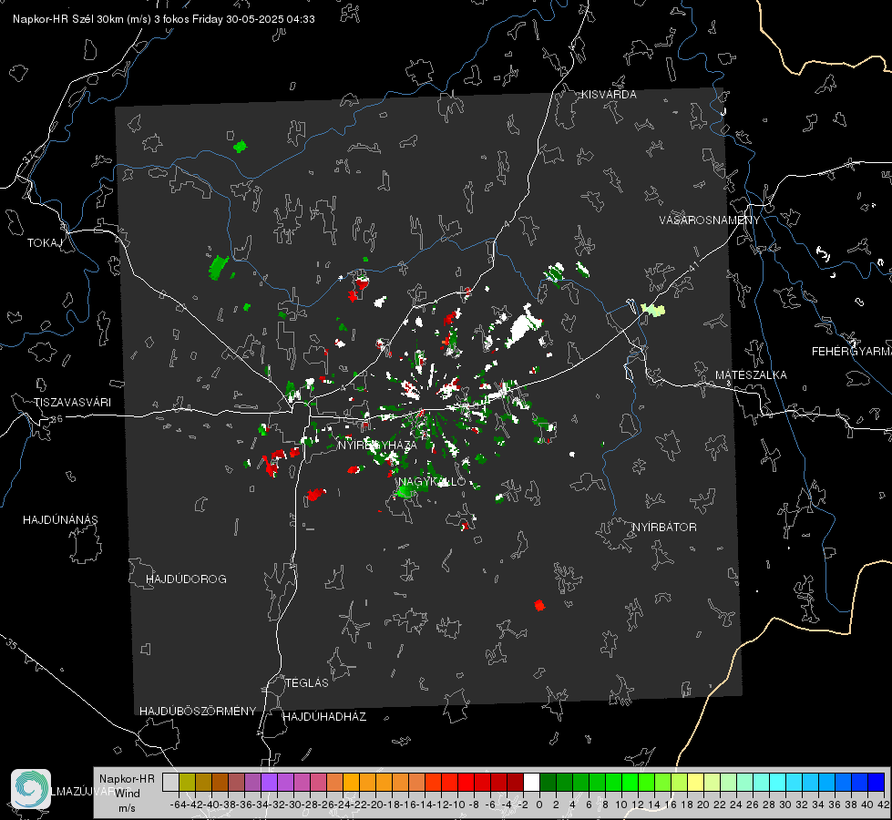Click the 'm/s' unit label in legend
Screen dimensions: 892x820
[x=127, y=807]
